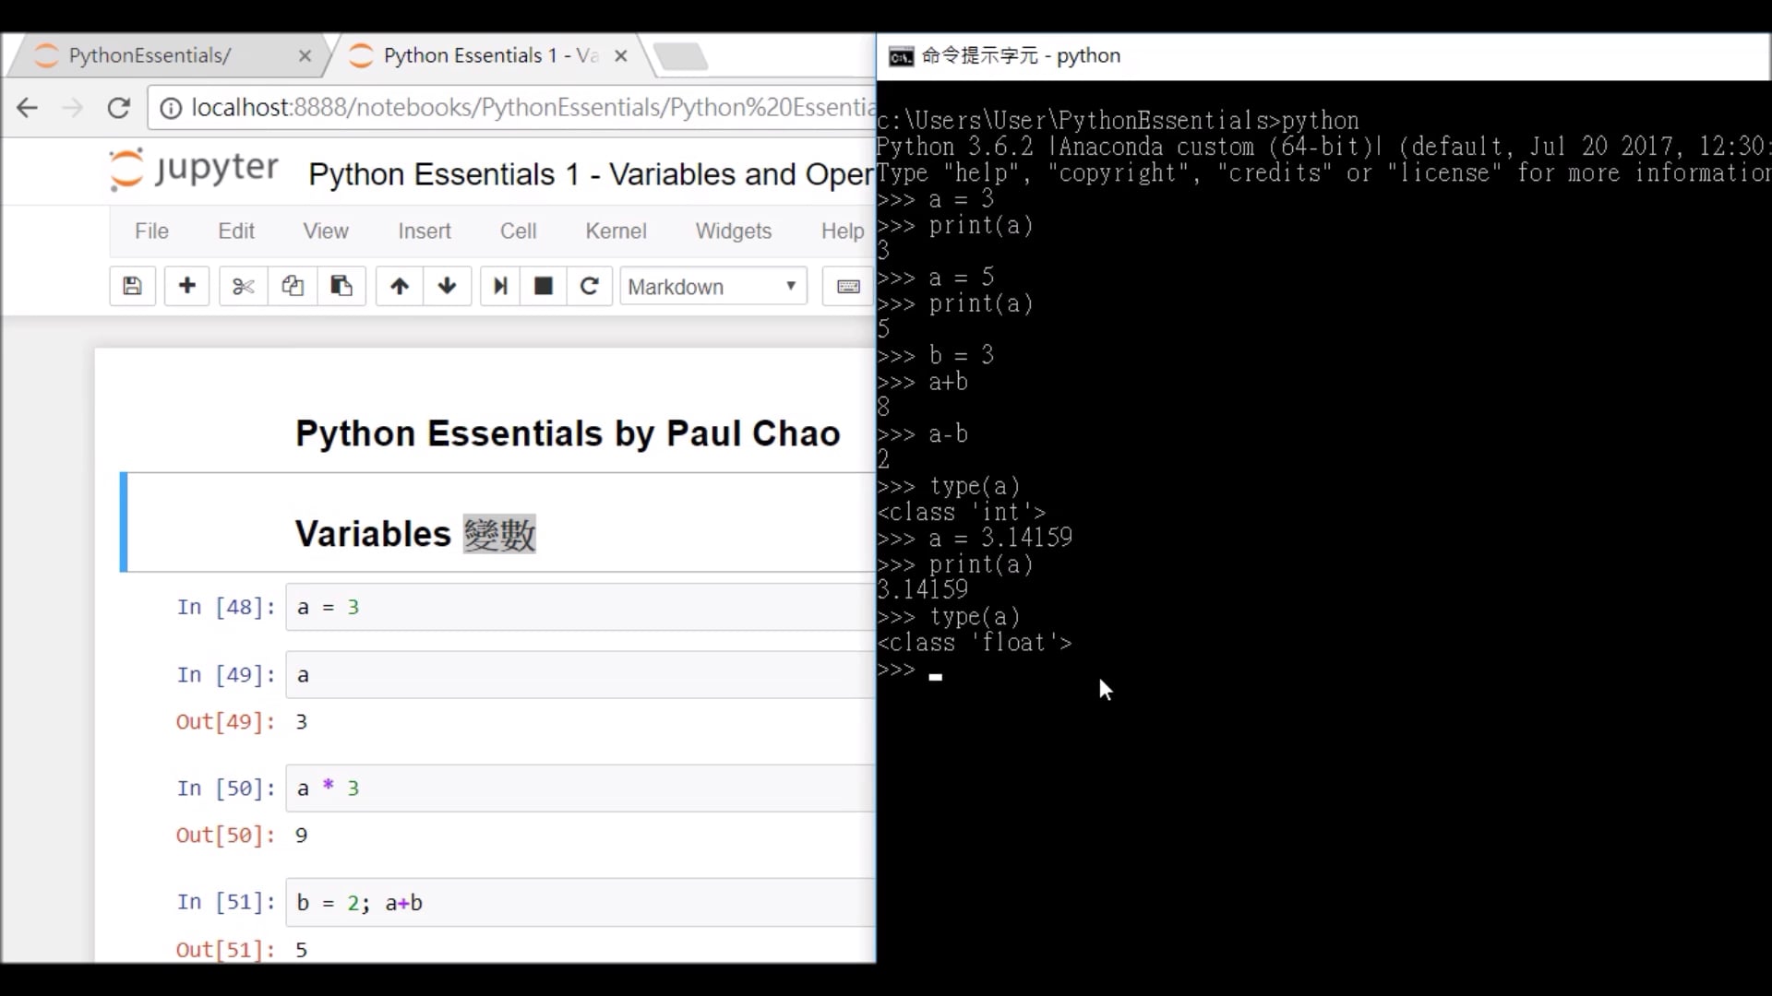Expand the Markdown cell type dropdown
The height and width of the screenshot is (996, 1772).
(712, 287)
